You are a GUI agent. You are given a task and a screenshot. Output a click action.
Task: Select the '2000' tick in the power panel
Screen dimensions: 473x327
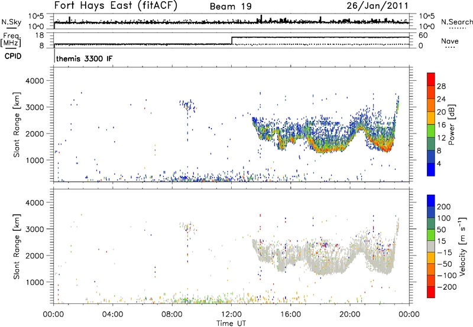tap(34, 133)
